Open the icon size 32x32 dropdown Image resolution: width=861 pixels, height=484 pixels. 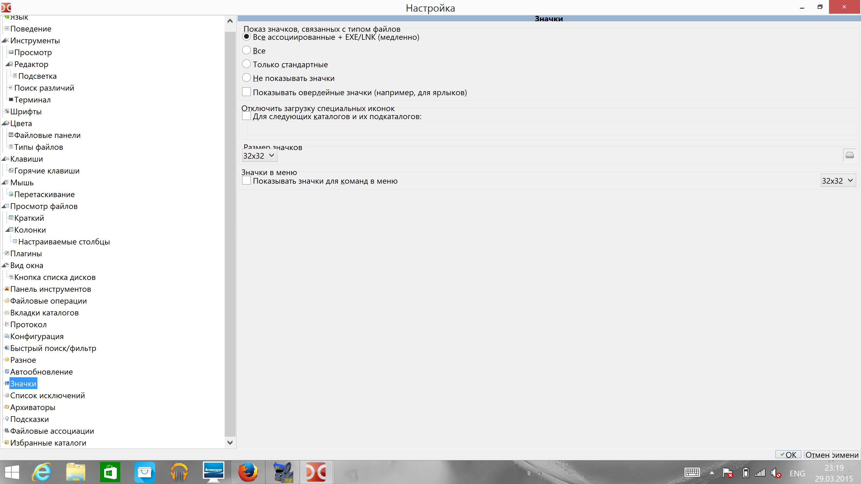click(x=259, y=156)
